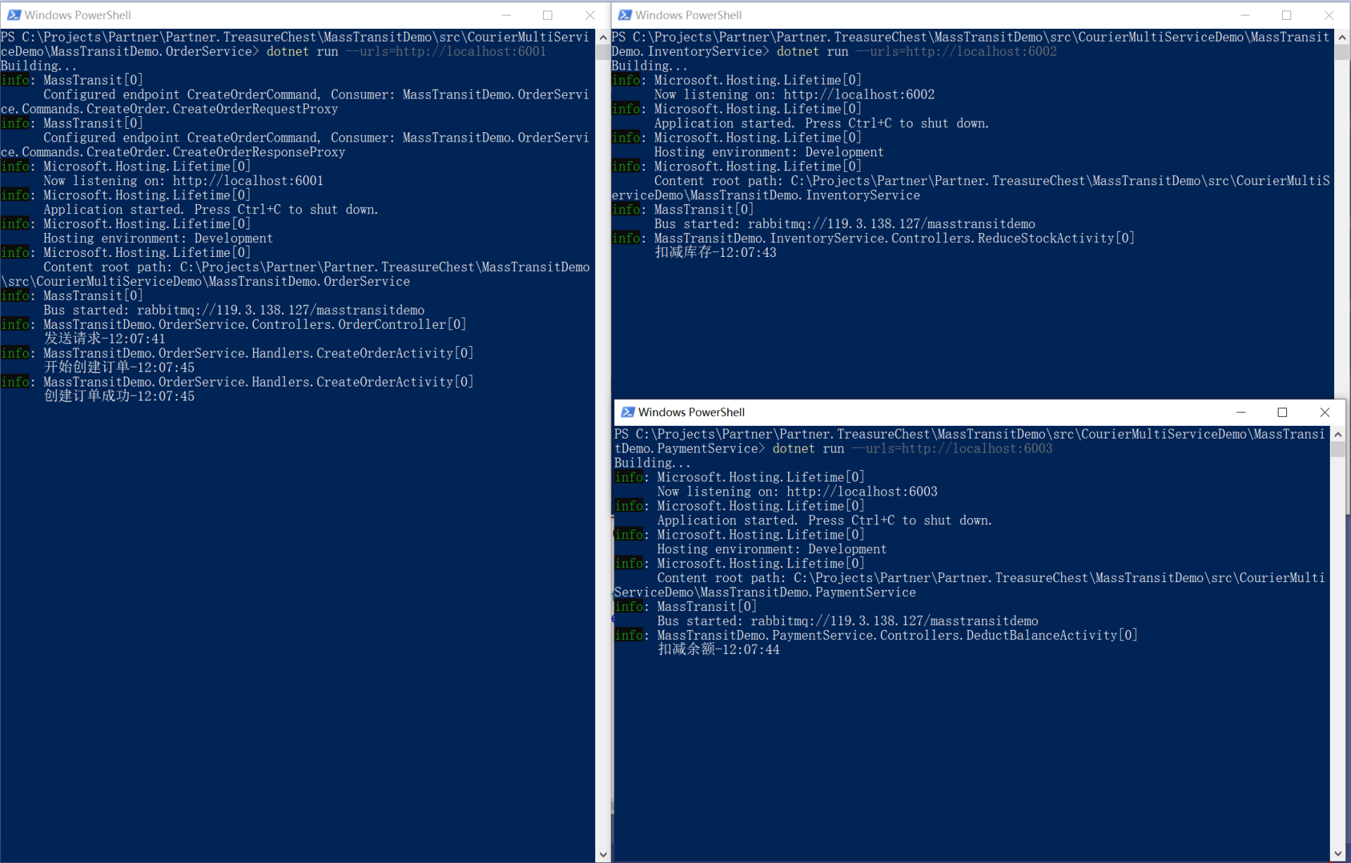Scroll up in the top-right PowerShell window

pos(1341,37)
